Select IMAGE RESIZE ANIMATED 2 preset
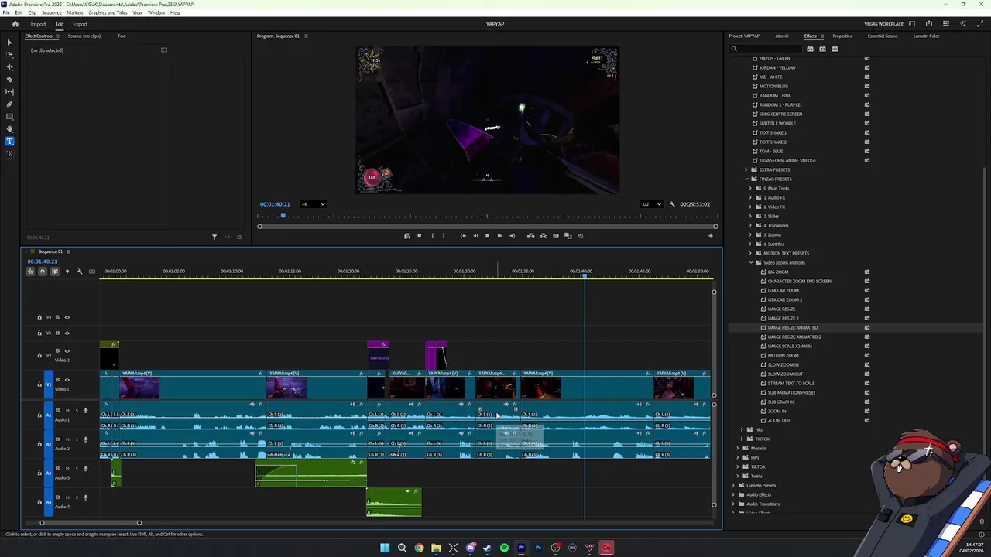The width and height of the screenshot is (991, 557). click(x=794, y=337)
